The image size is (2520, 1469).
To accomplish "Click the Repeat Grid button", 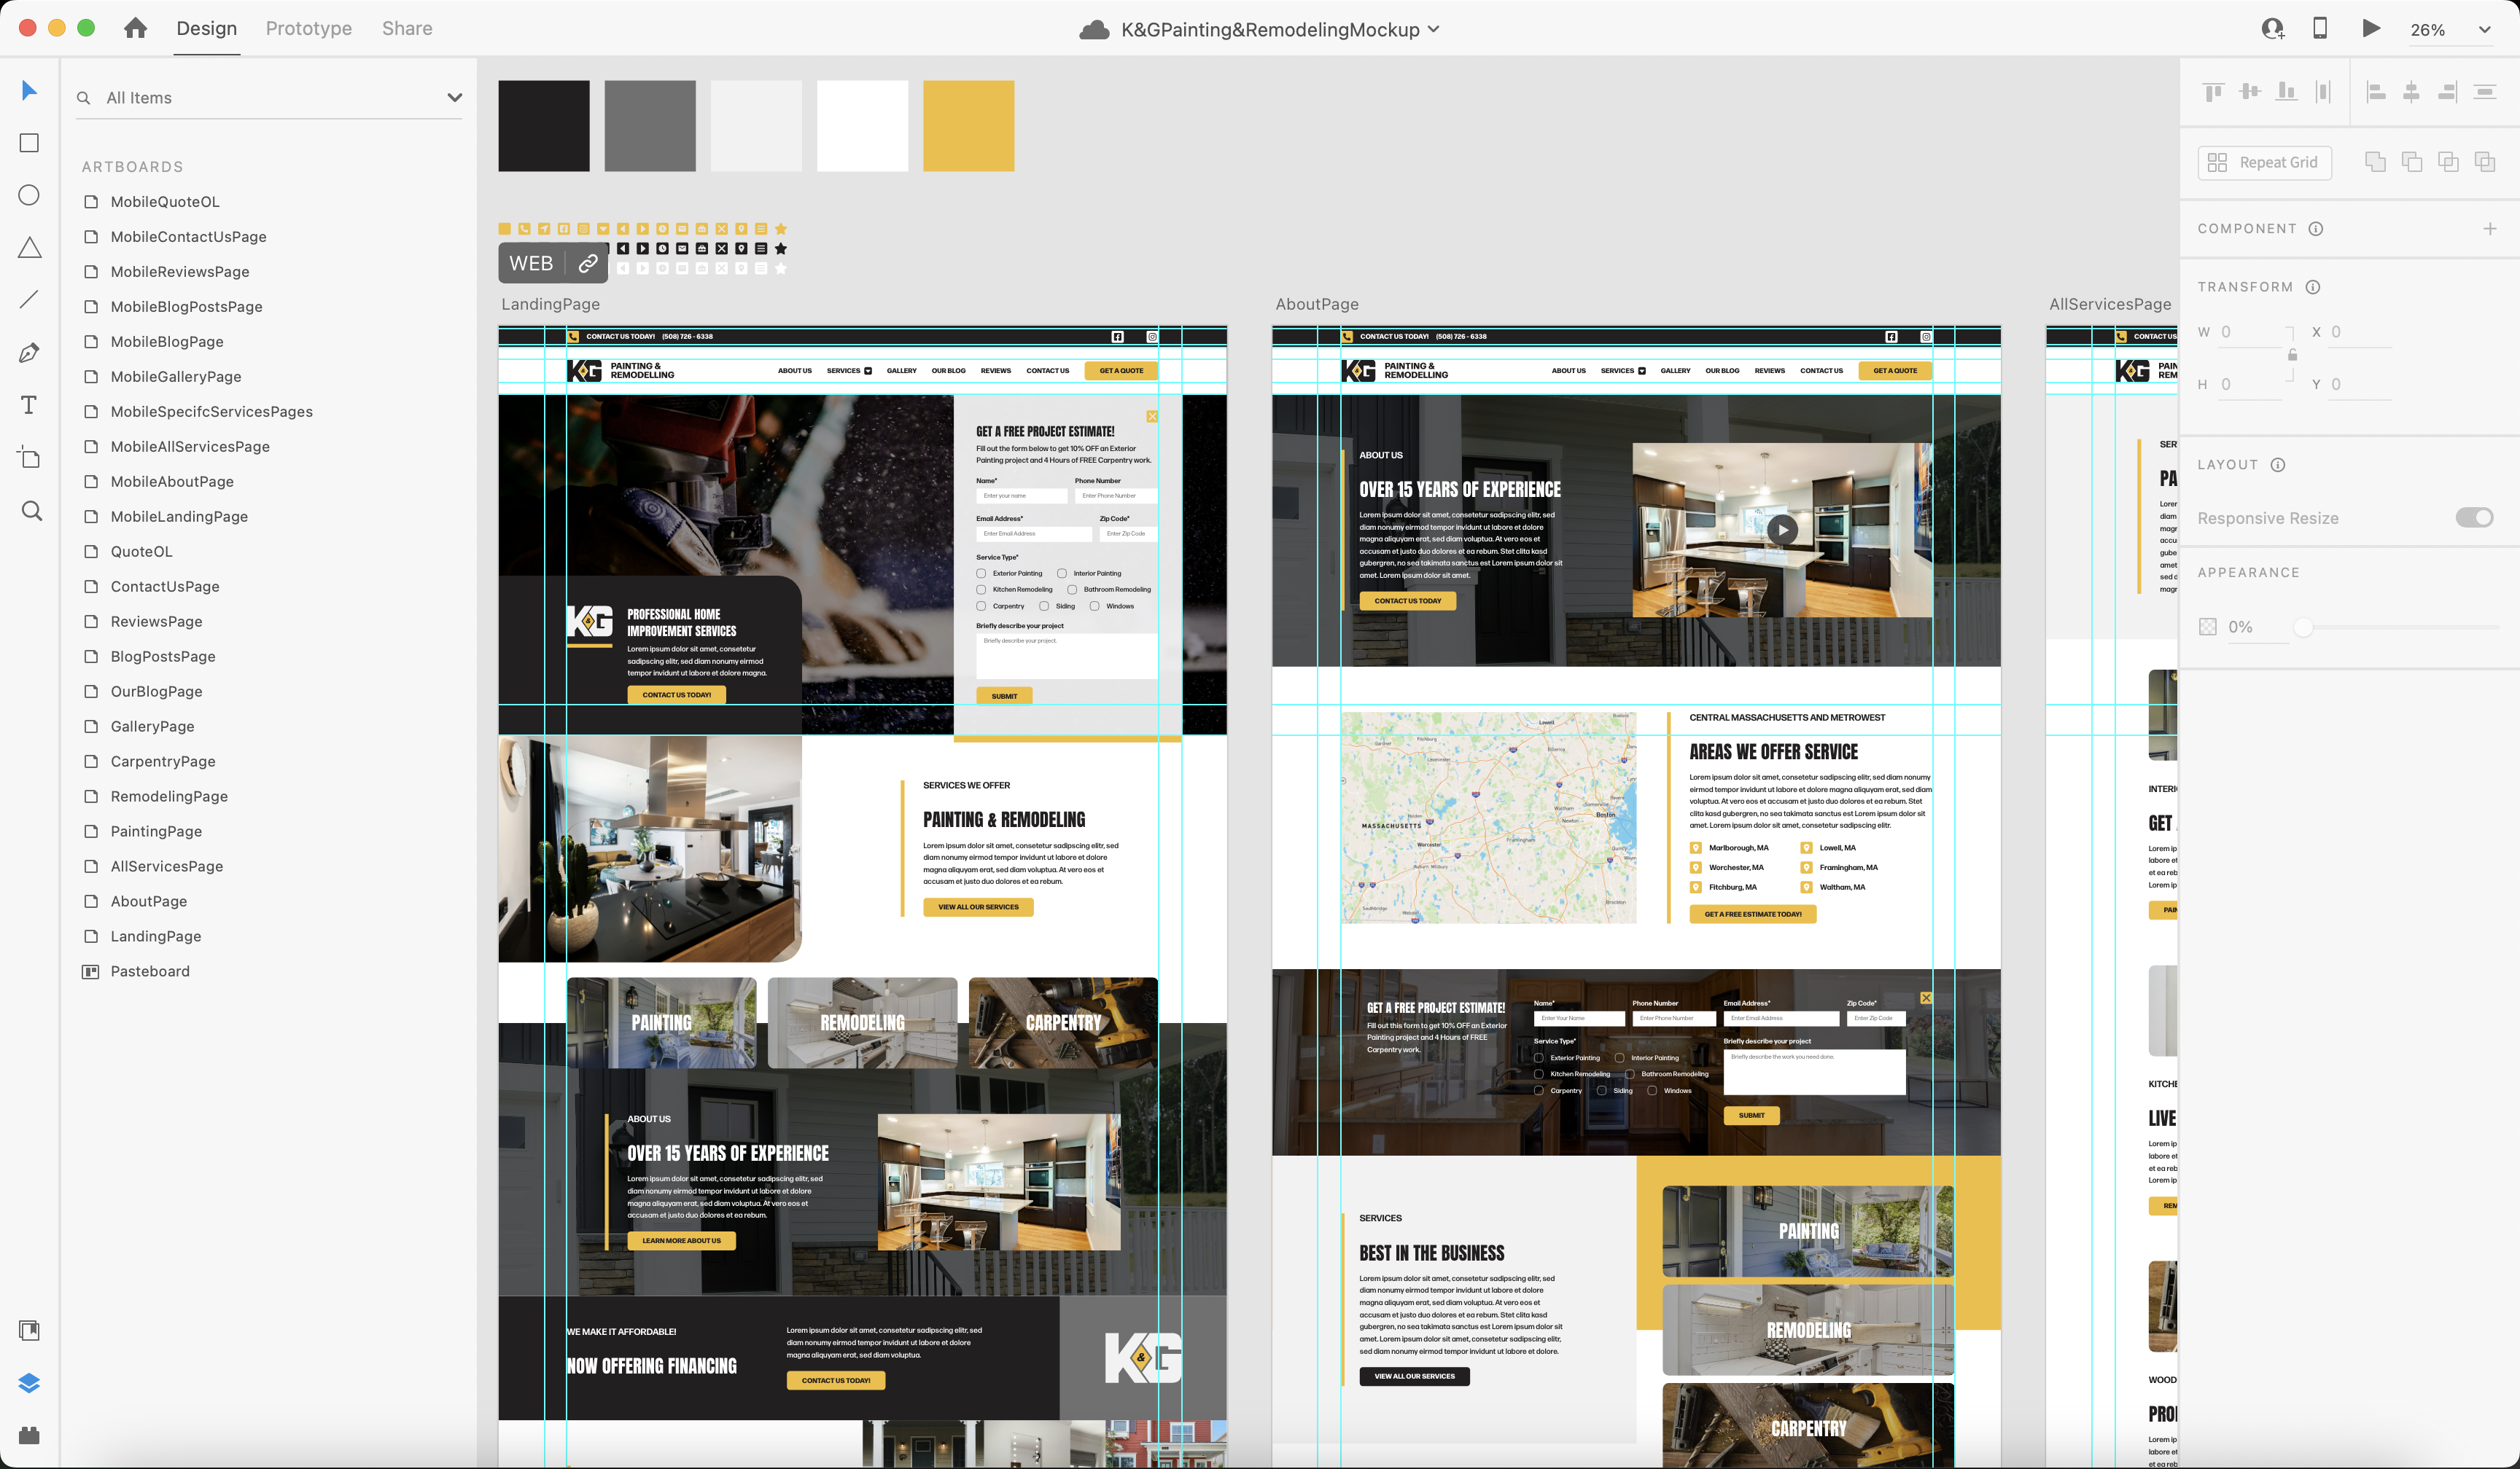I will coord(2265,162).
